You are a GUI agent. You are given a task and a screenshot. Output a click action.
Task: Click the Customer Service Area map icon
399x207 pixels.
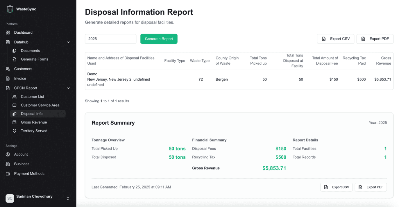[14, 105]
